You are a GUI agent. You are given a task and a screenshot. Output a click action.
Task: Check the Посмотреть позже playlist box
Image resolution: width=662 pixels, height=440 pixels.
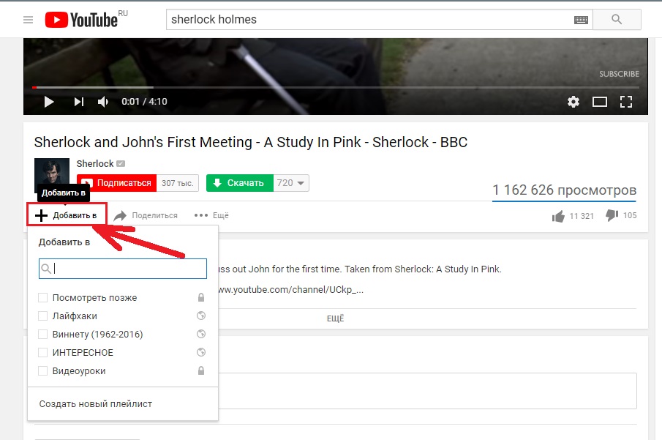tap(43, 298)
